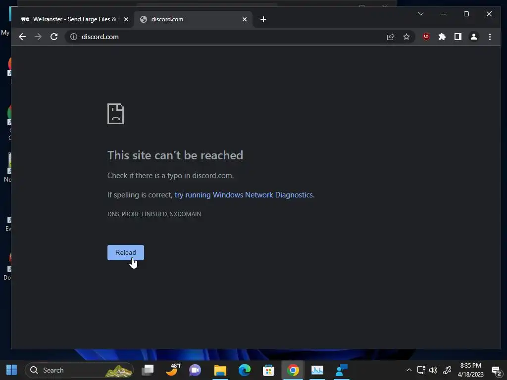Click pen tray icon

[447, 370]
